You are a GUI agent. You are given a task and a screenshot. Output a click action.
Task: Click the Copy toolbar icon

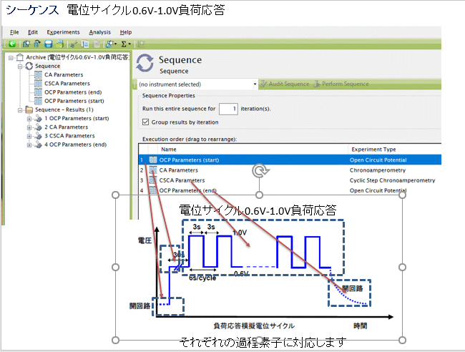coord(85,44)
